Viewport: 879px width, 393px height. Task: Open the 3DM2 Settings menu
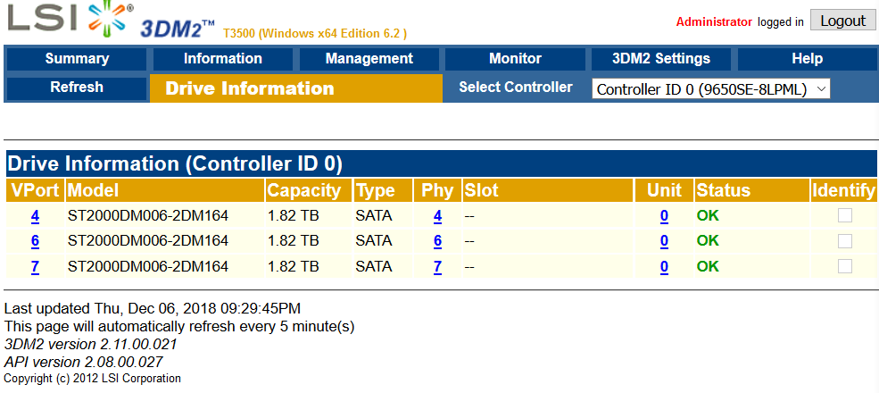[x=661, y=59]
